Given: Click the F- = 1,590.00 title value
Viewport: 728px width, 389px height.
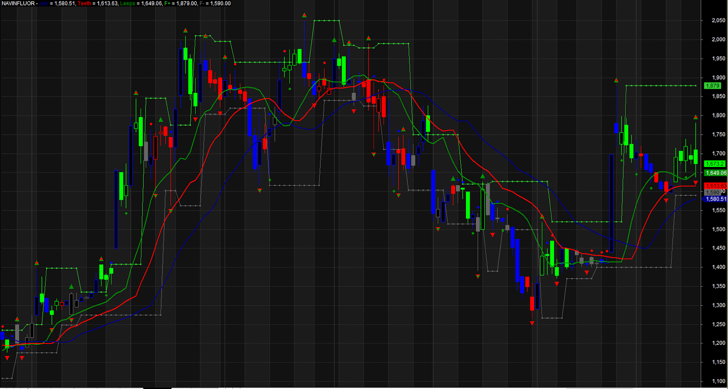Looking at the screenshot, I should click(x=215, y=3).
